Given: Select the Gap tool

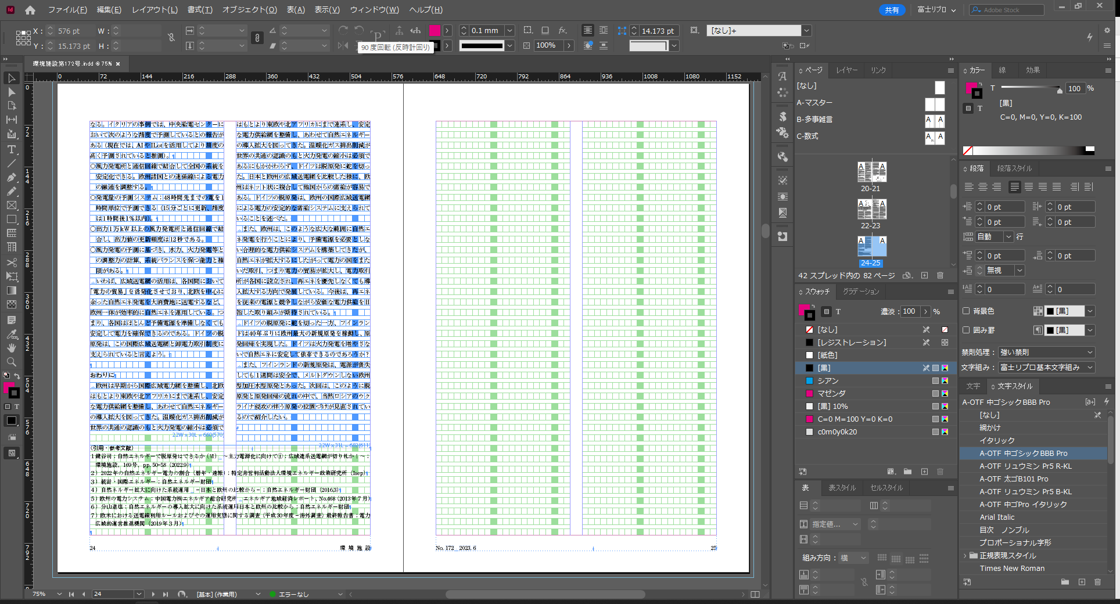Looking at the screenshot, I should (12, 120).
